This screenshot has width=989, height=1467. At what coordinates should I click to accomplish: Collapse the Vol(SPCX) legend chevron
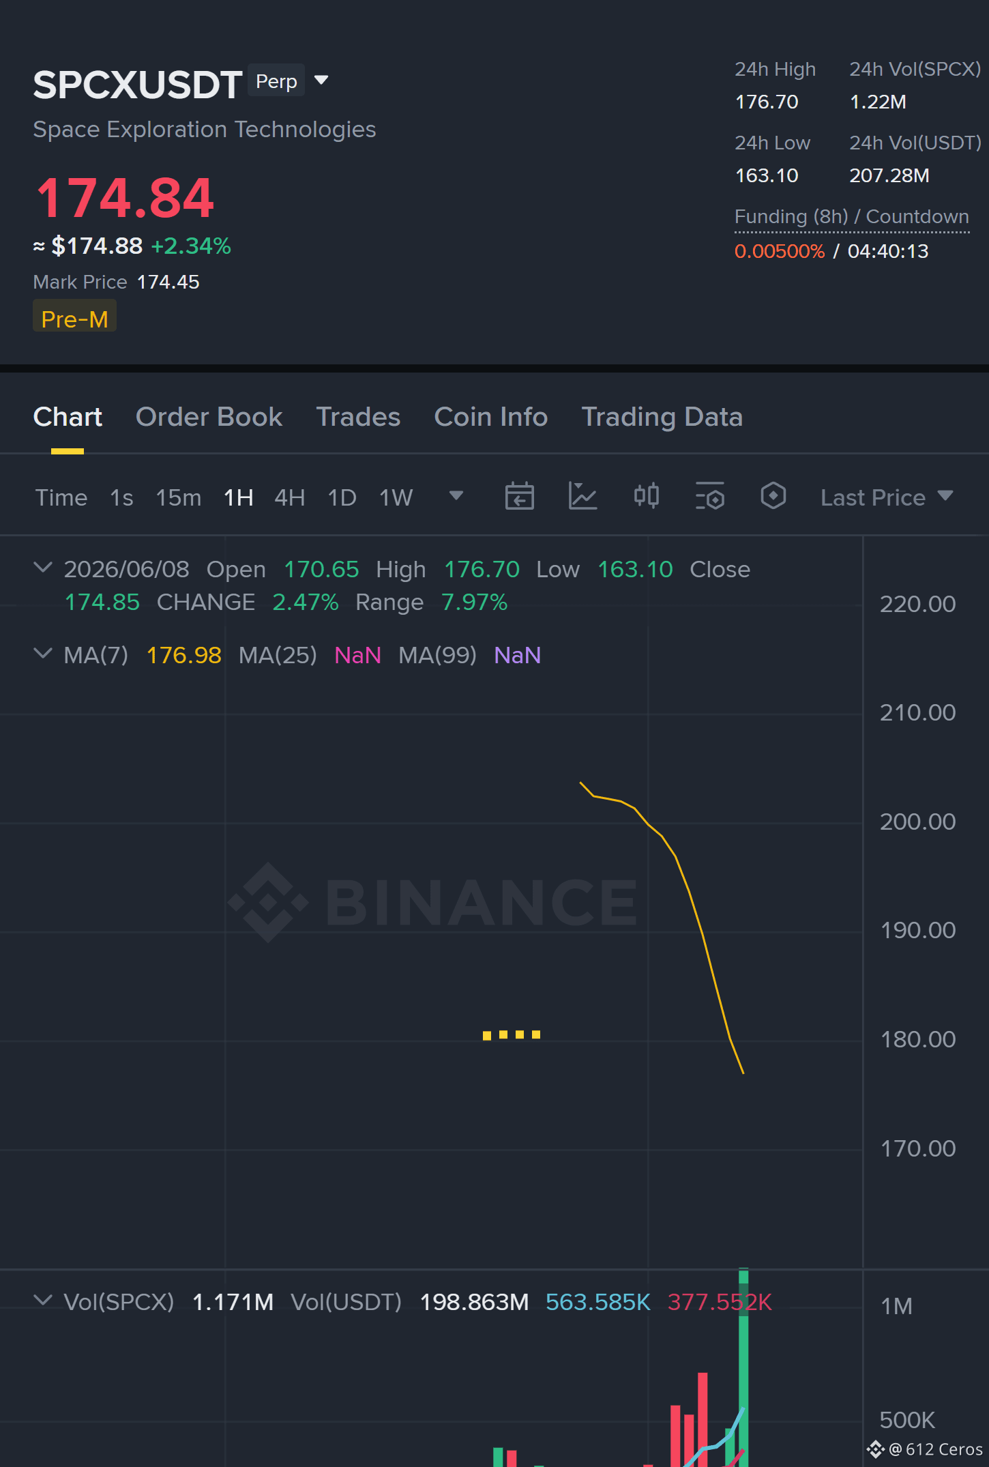point(43,1301)
